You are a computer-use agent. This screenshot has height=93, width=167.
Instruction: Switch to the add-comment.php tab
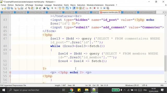146,12
